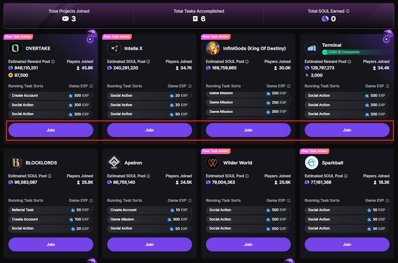Select the Create Account 500 EXP task in OVERTAKE
Image resolution: width=398 pixels, height=263 pixels.
point(50,95)
